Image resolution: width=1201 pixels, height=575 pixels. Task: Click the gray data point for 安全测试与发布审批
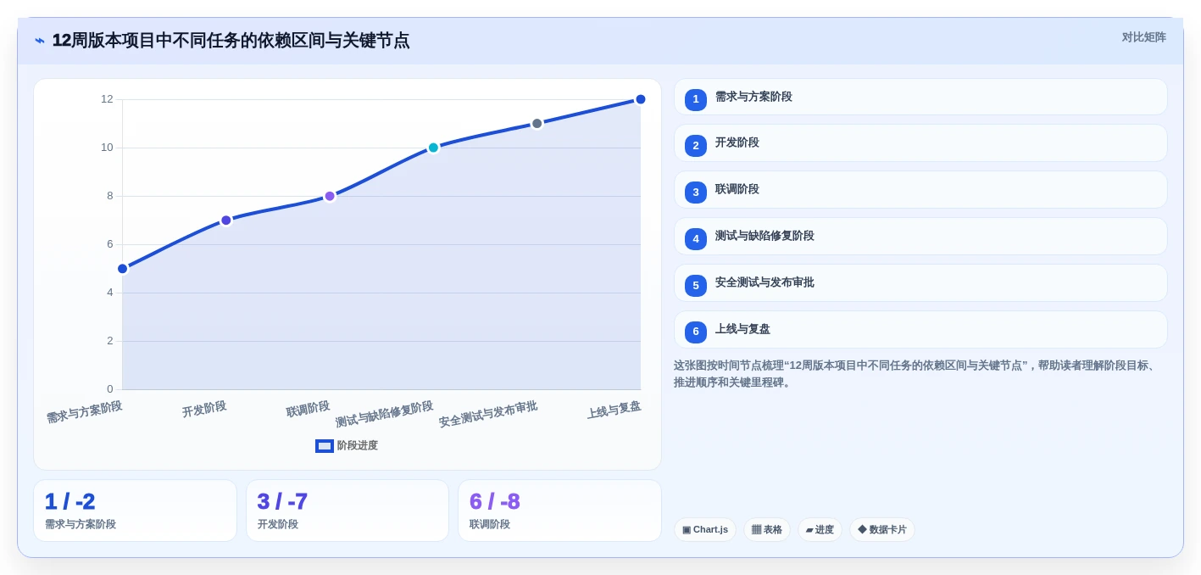pyautogui.click(x=537, y=124)
